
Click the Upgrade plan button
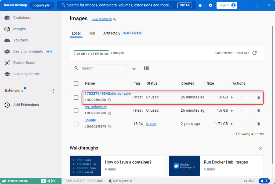pyautogui.click(x=42, y=5)
